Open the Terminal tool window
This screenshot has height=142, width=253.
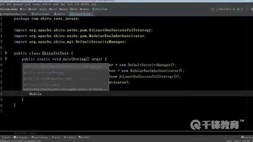click(x=6, y=137)
